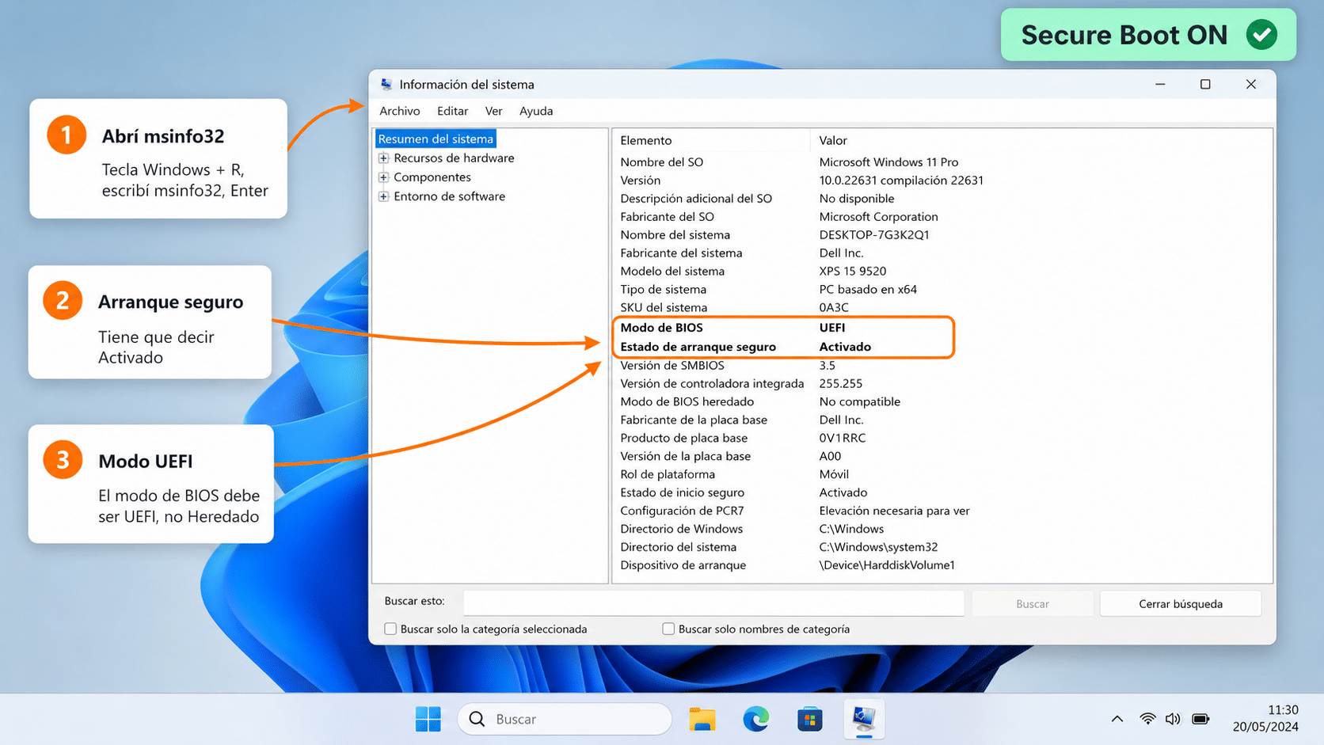Image resolution: width=1324 pixels, height=745 pixels.
Task: Check the battery tray icon
Action: tap(1200, 719)
